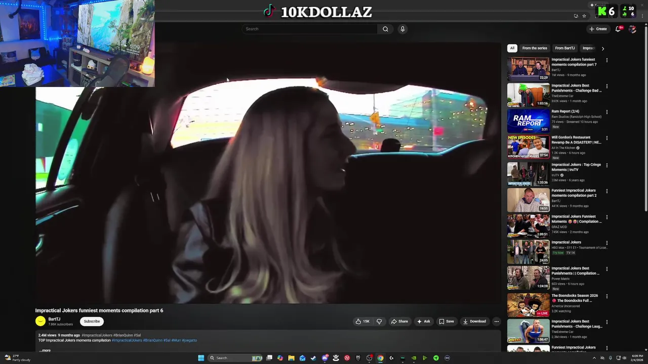648x364 pixels.
Task: Click the Share button
Action: pos(399,322)
